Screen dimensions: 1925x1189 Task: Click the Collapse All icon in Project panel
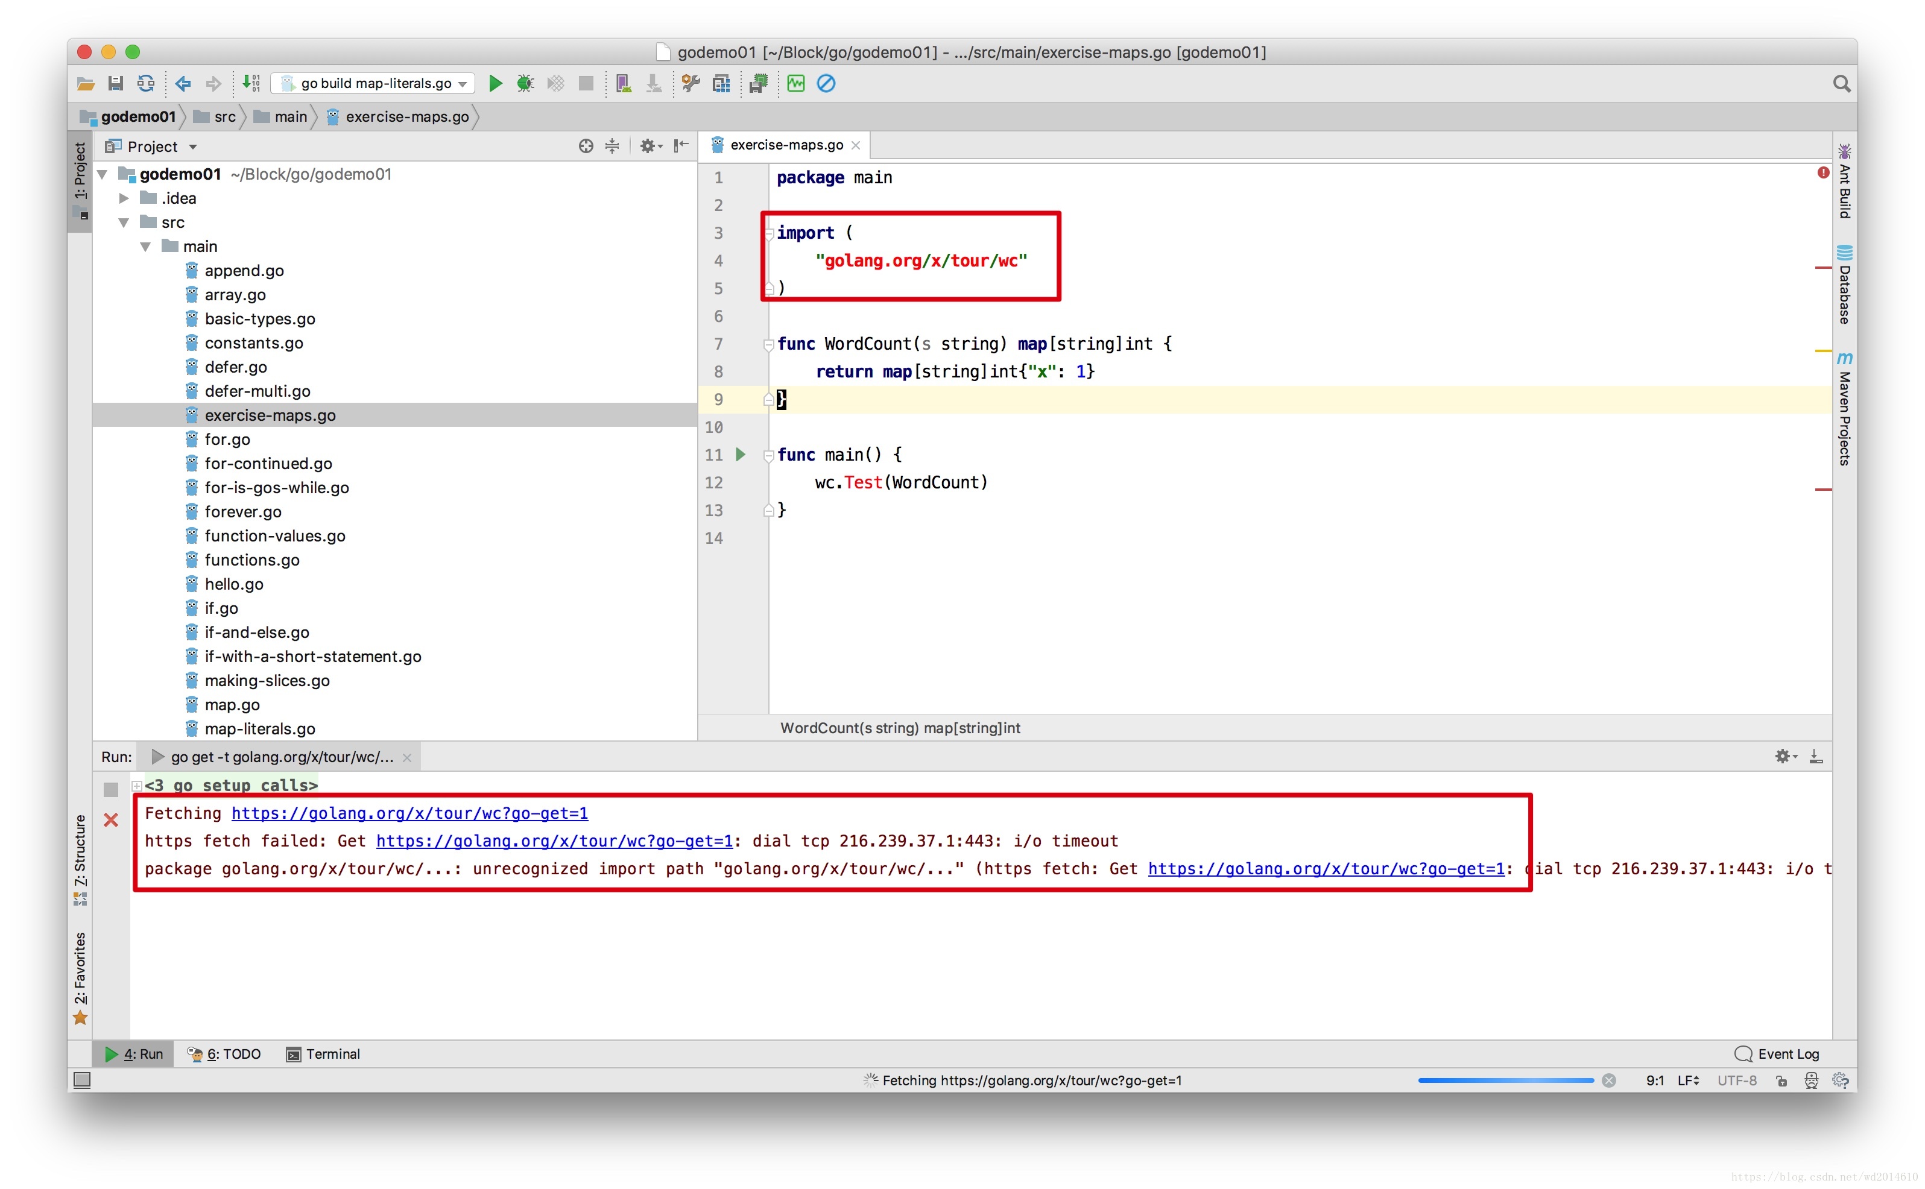[613, 147]
